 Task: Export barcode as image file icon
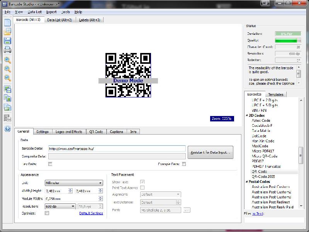point(7,89)
